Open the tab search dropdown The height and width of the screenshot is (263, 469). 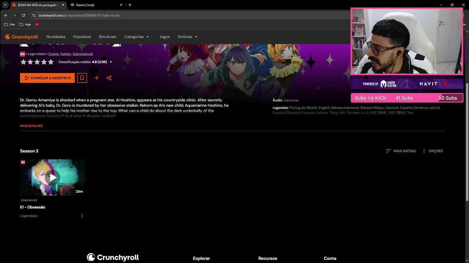click(x=5, y=5)
